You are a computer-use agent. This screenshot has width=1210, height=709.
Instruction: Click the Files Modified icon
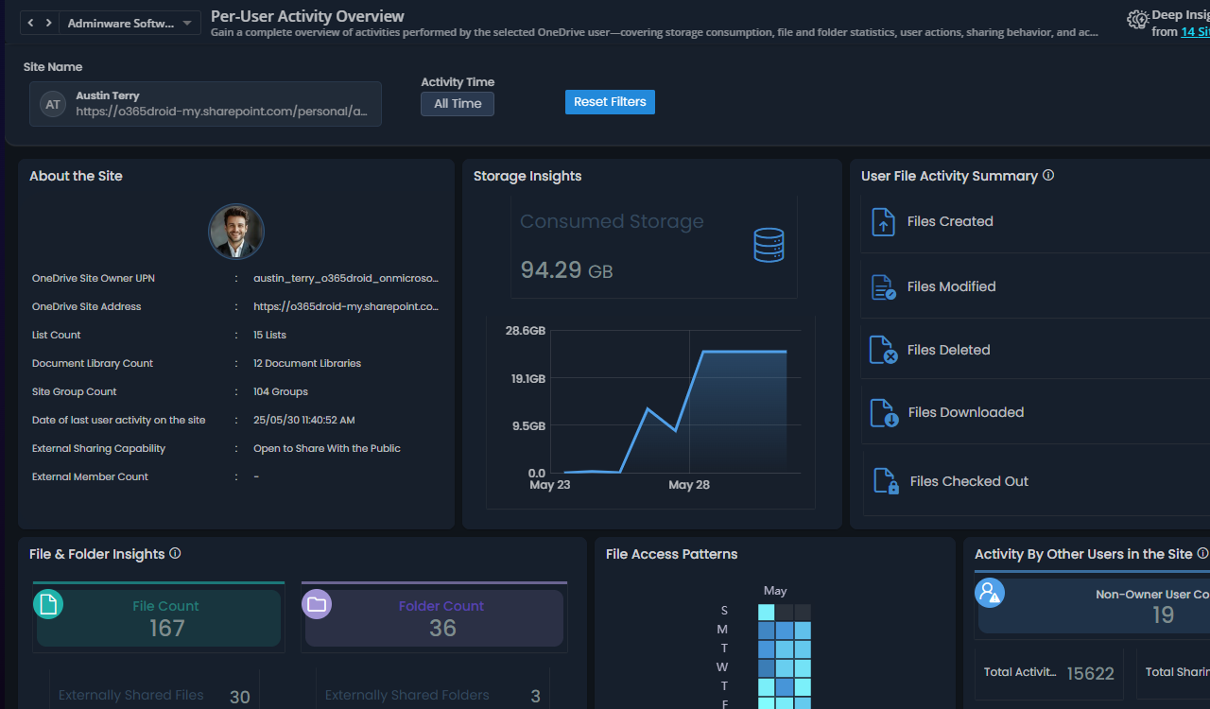pyautogui.click(x=882, y=285)
